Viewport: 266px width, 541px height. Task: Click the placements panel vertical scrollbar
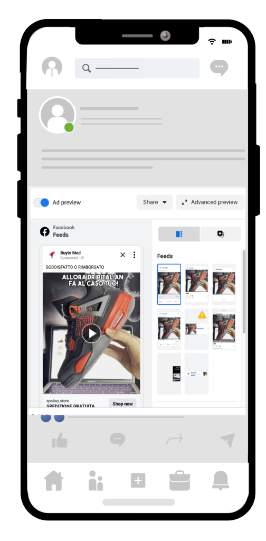pyautogui.click(x=244, y=292)
